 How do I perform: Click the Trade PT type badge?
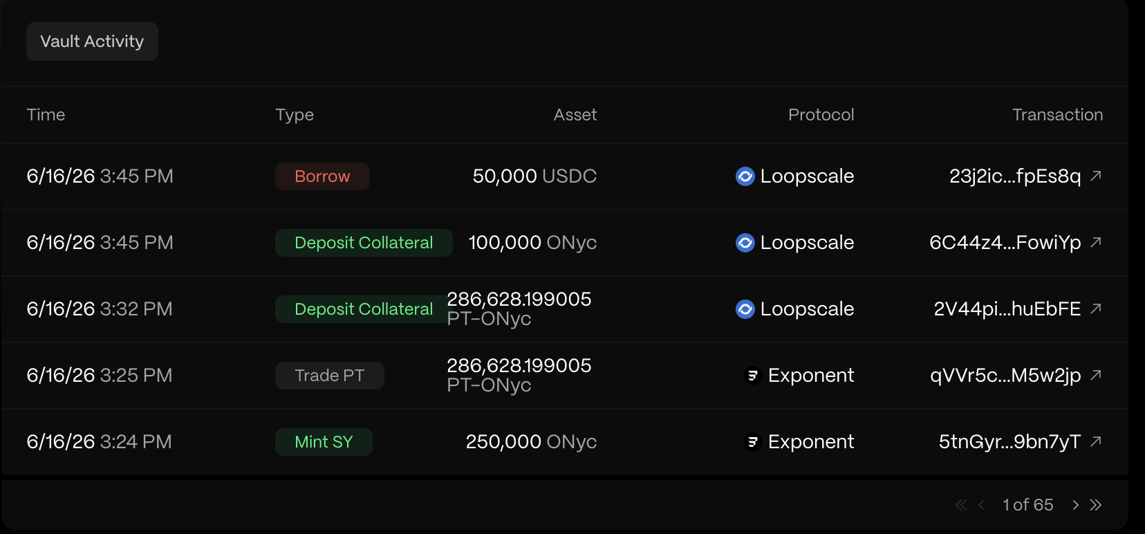[x=329, y=376]
